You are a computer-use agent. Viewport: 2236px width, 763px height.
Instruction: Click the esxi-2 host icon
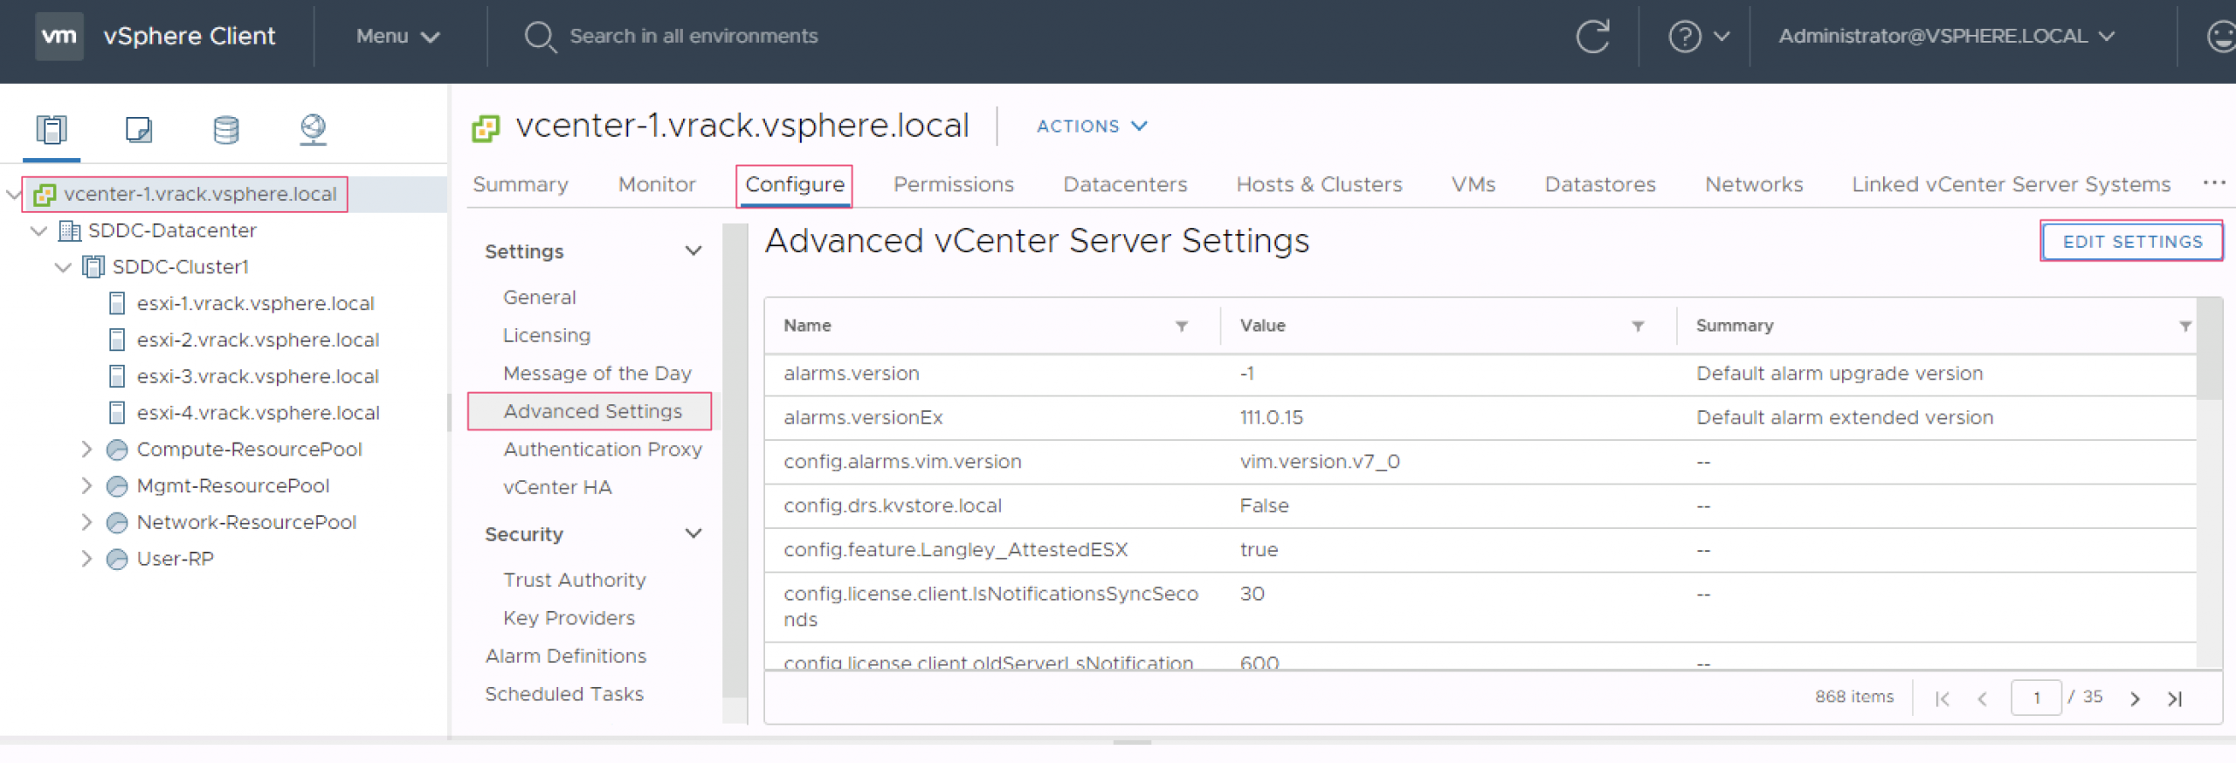[117, 340]
